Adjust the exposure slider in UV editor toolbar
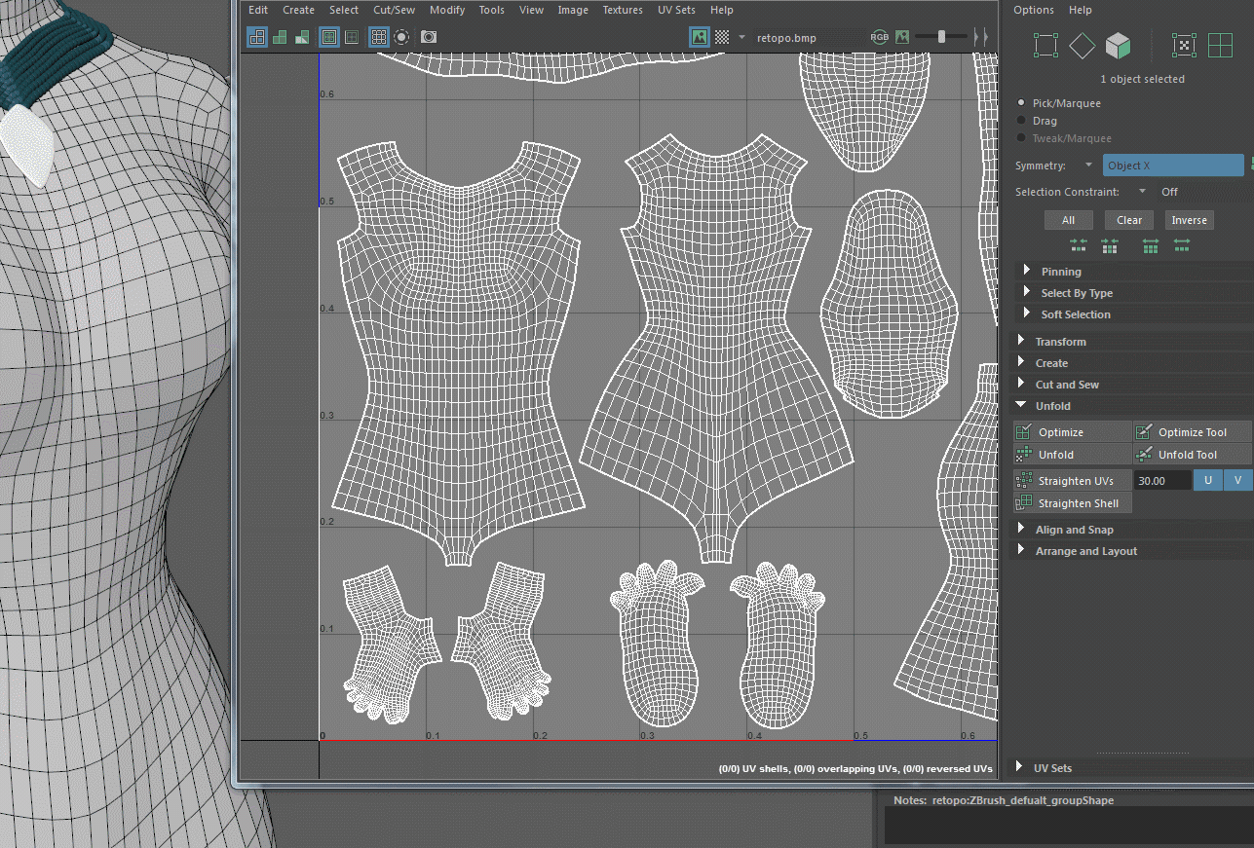This screenshot has height=848, width=1254. (941, 37)
